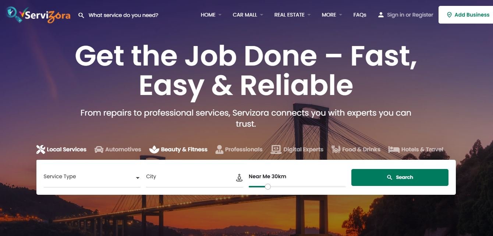493x236 pixels.
Task: Open the MORE menu
Action: point(332,15)
